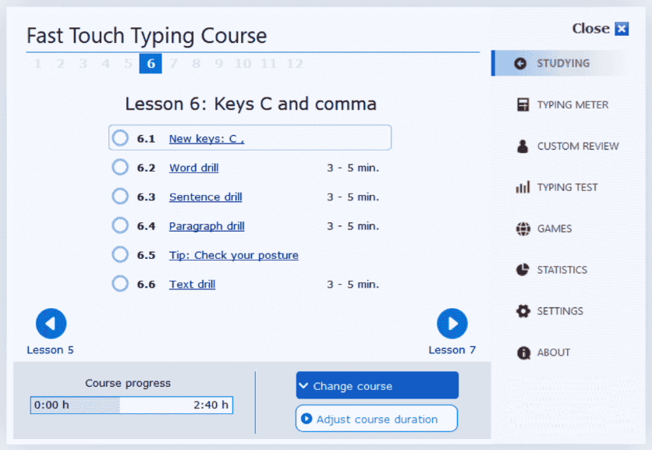Select the circle for exercise 6.1

click(x=120, y=138)
